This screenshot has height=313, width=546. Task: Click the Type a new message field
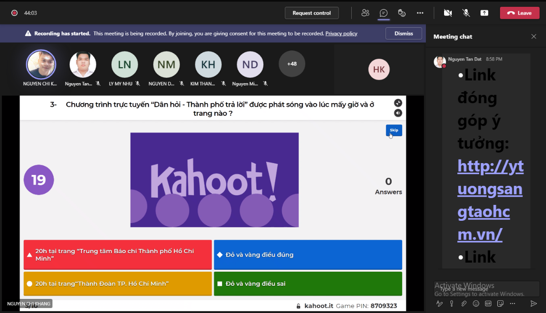tap(487, 288)
